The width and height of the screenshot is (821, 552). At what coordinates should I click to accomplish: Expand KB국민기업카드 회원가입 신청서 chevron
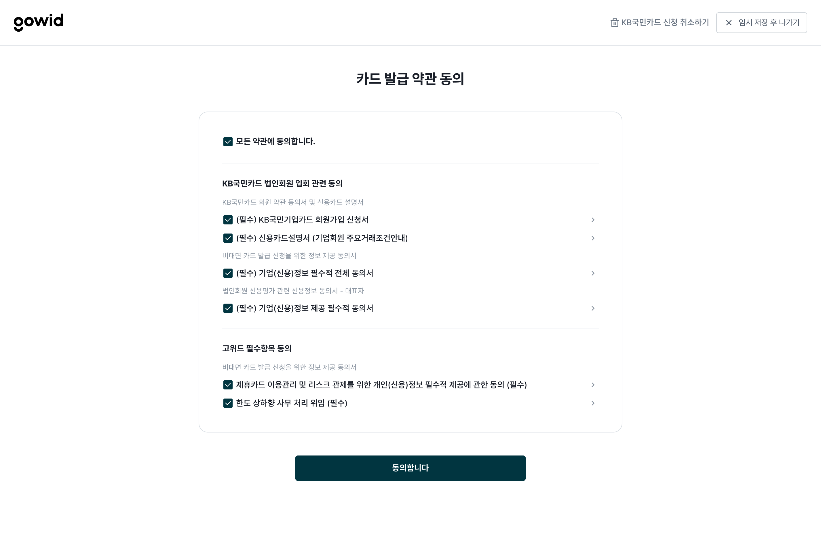point(593,220)
